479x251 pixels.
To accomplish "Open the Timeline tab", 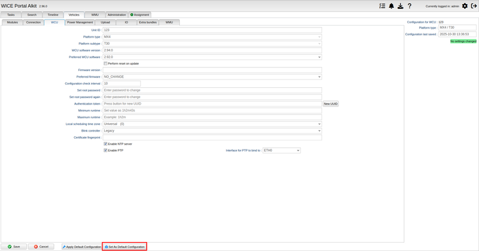I will point(53,14).
